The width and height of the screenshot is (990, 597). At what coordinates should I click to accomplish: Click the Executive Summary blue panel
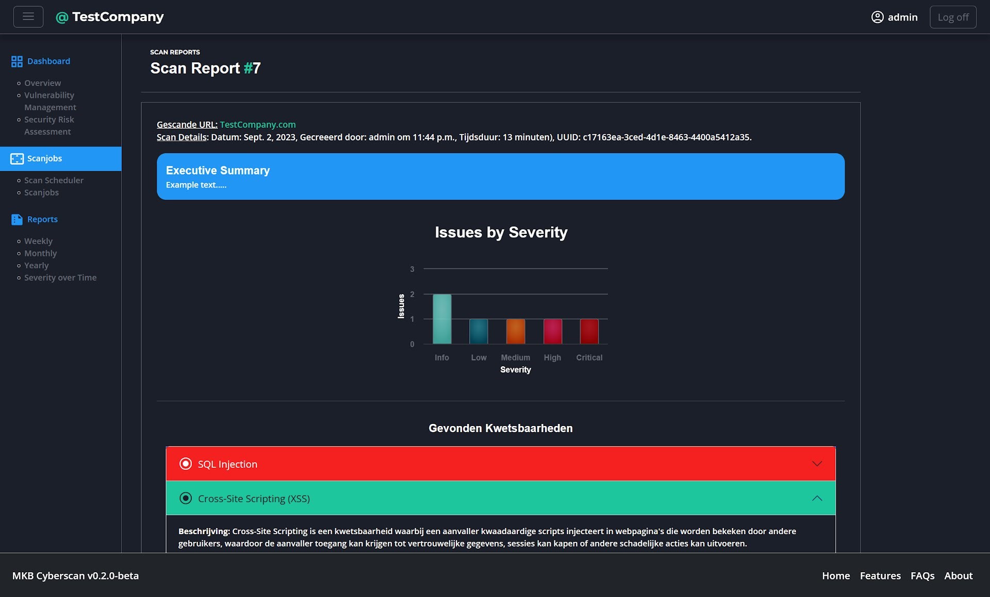click(500, 176)
